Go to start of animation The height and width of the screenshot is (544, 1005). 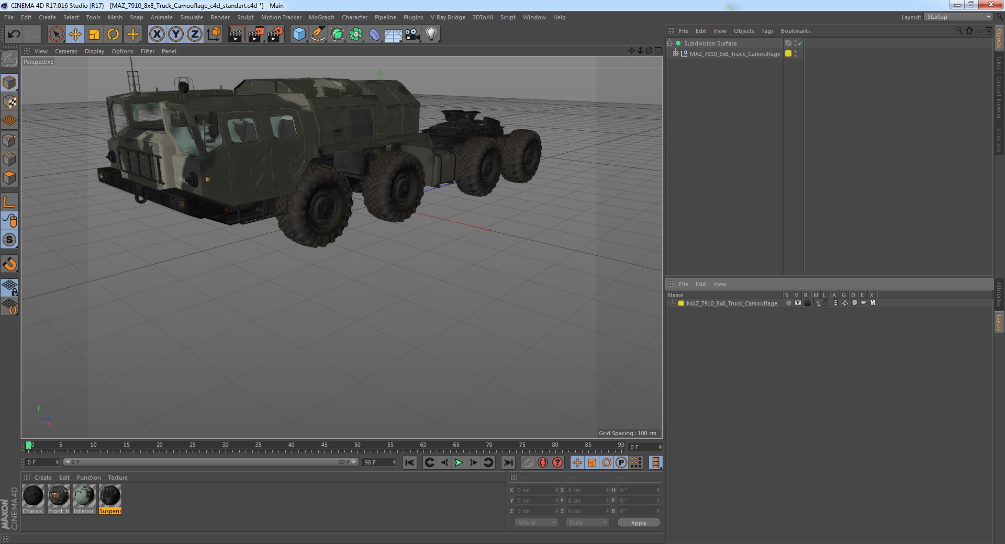click(409, 462)
